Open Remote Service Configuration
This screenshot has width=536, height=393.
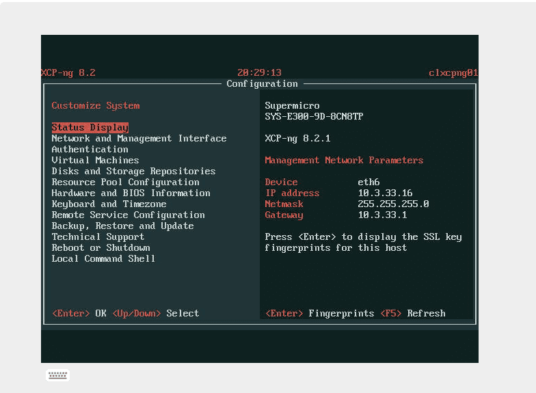tap(129, 215)
